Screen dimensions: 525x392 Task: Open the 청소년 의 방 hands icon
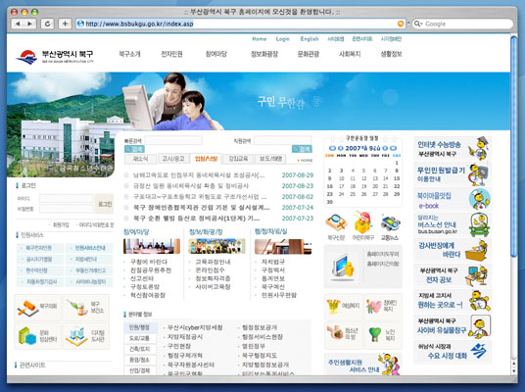click(x=335, y=333)
